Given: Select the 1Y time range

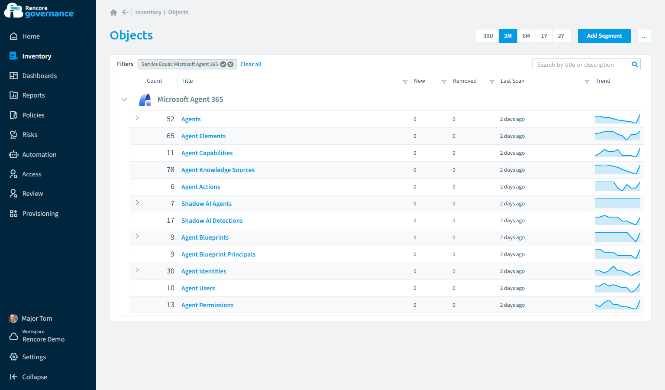Looking at the screenshot, I should coord(544,36).
